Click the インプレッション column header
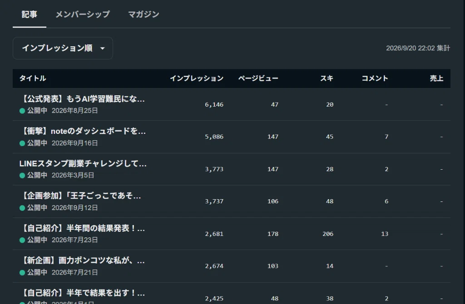Screen dimensions: 465x304 [x=197, y=78]
